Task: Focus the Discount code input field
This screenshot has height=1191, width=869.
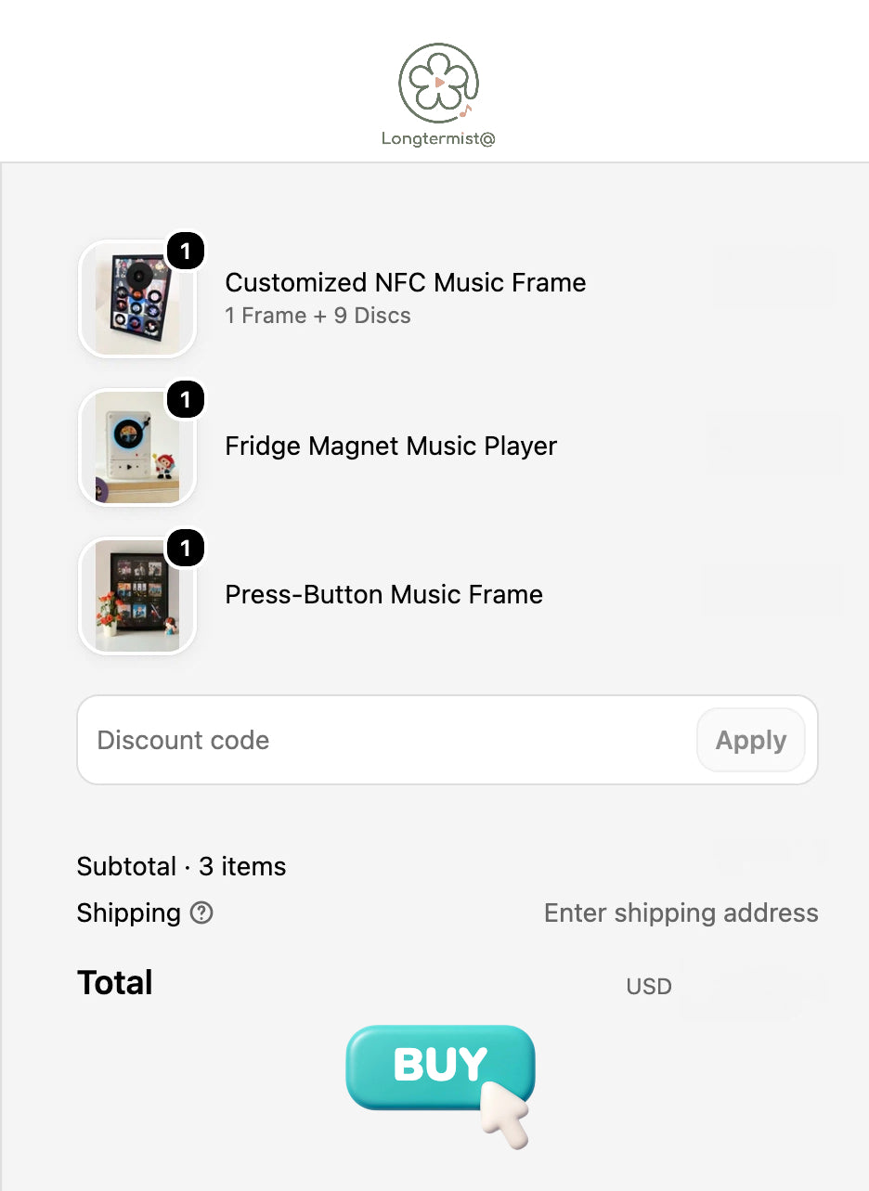Action: pyautogui.click(x=387, y=740)
